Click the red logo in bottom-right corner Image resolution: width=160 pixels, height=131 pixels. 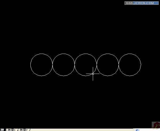pyautogui.click(x=155, y=125)
